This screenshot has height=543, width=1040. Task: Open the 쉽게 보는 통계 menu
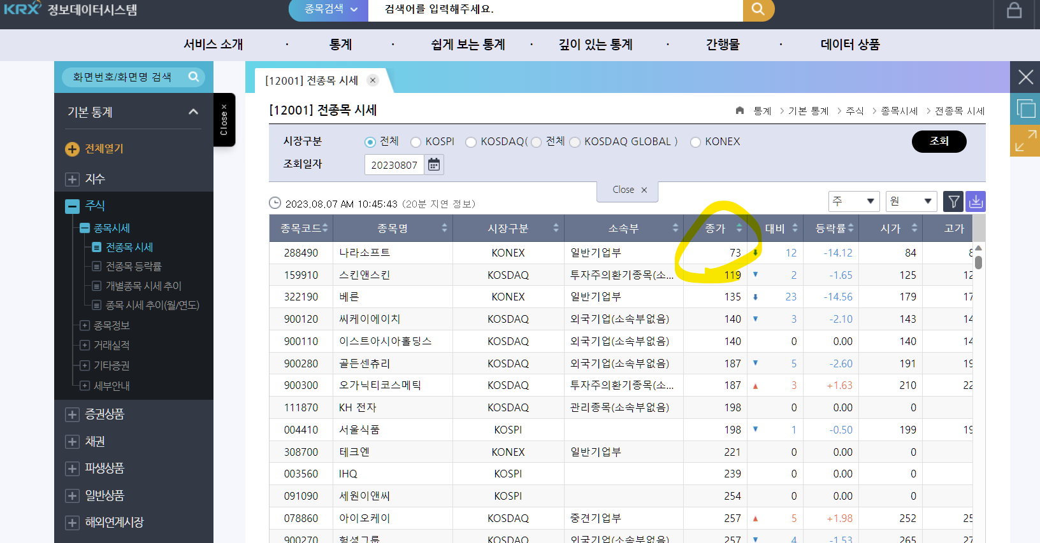pyautogui.click(x=468, y=45)
